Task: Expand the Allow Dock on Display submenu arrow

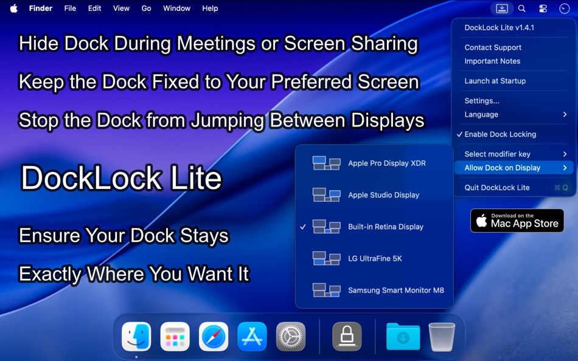Action: tap(565, 168)
